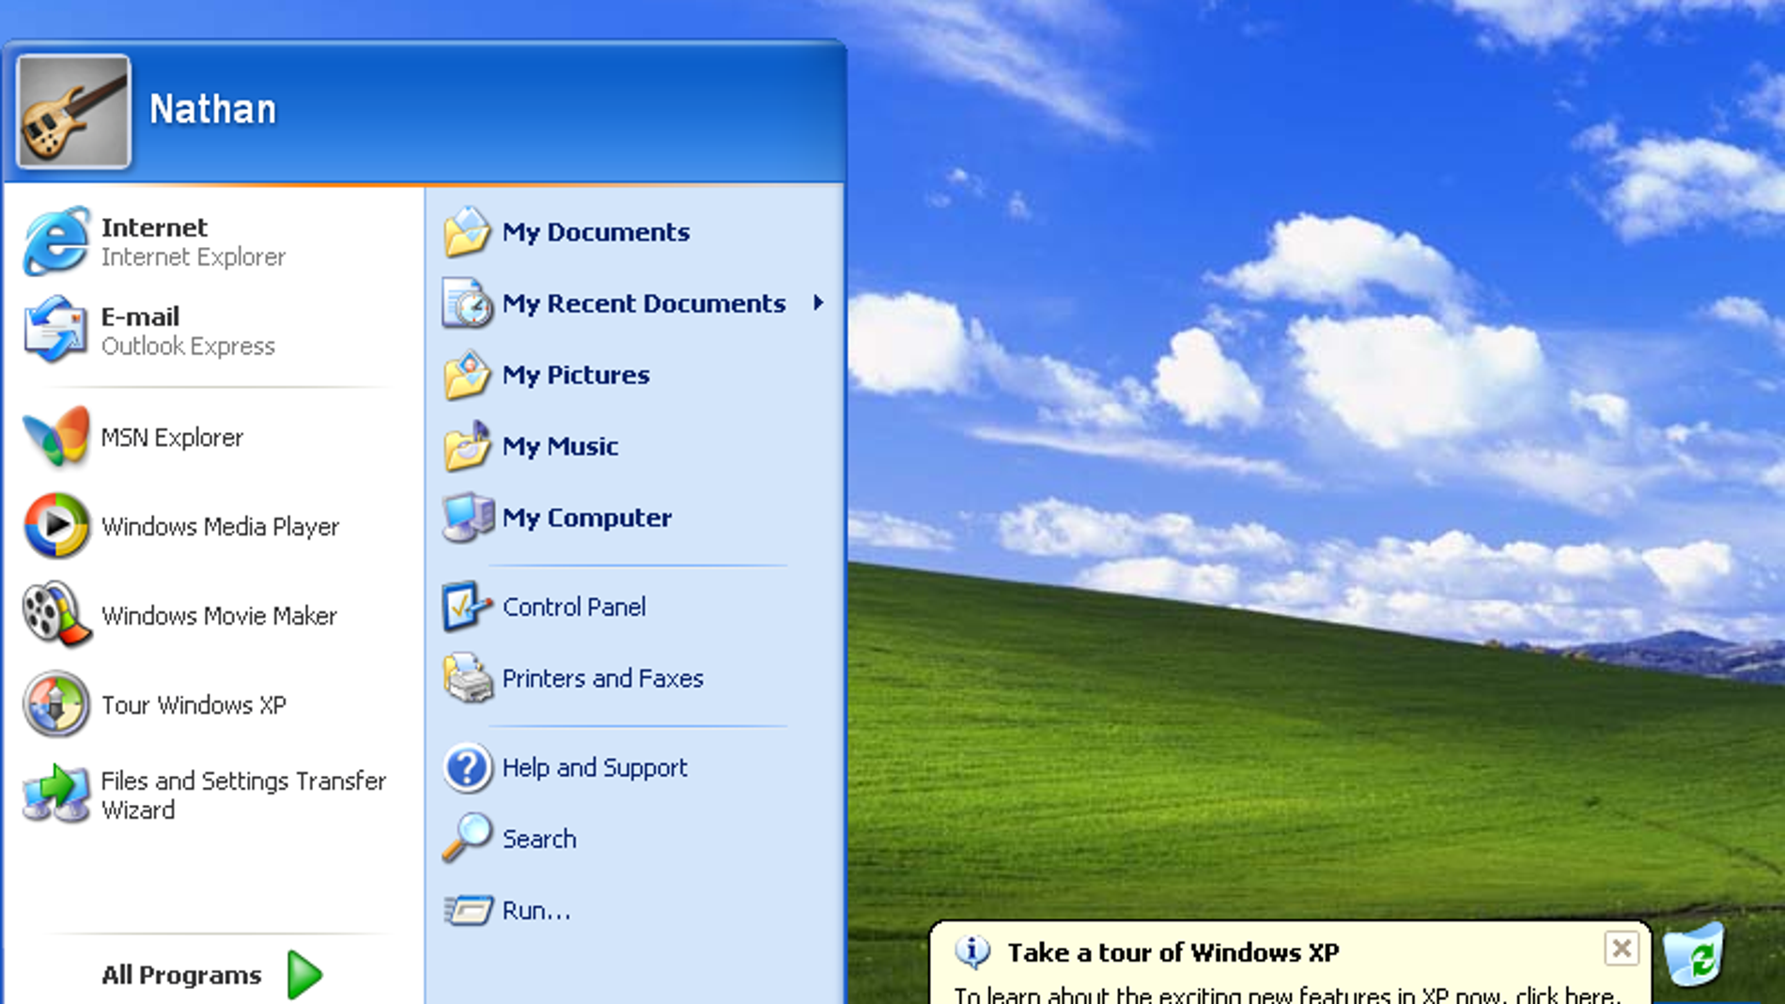Click the Help and Support question mark icon

(467, 767)
